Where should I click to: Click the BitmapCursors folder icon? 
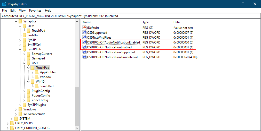29,54
